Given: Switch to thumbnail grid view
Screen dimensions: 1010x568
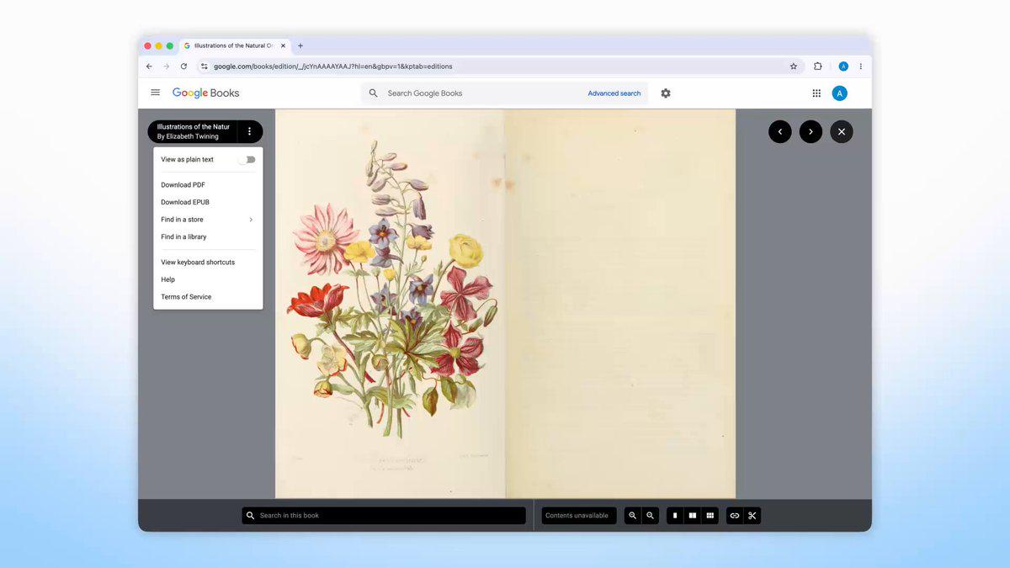Looking at the screenshot, I should tap(710, 516).
